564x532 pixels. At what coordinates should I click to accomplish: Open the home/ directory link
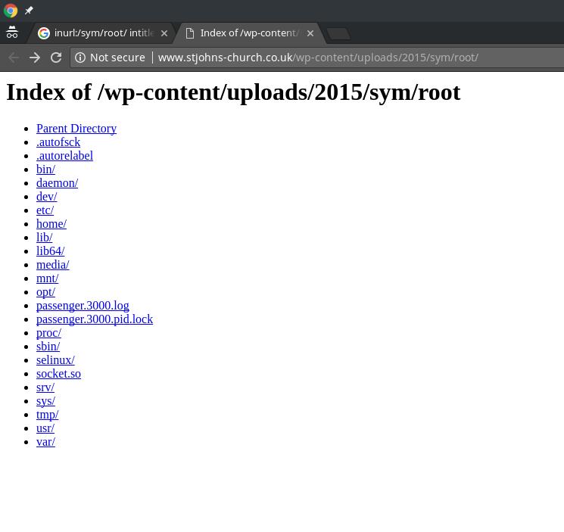51,224
